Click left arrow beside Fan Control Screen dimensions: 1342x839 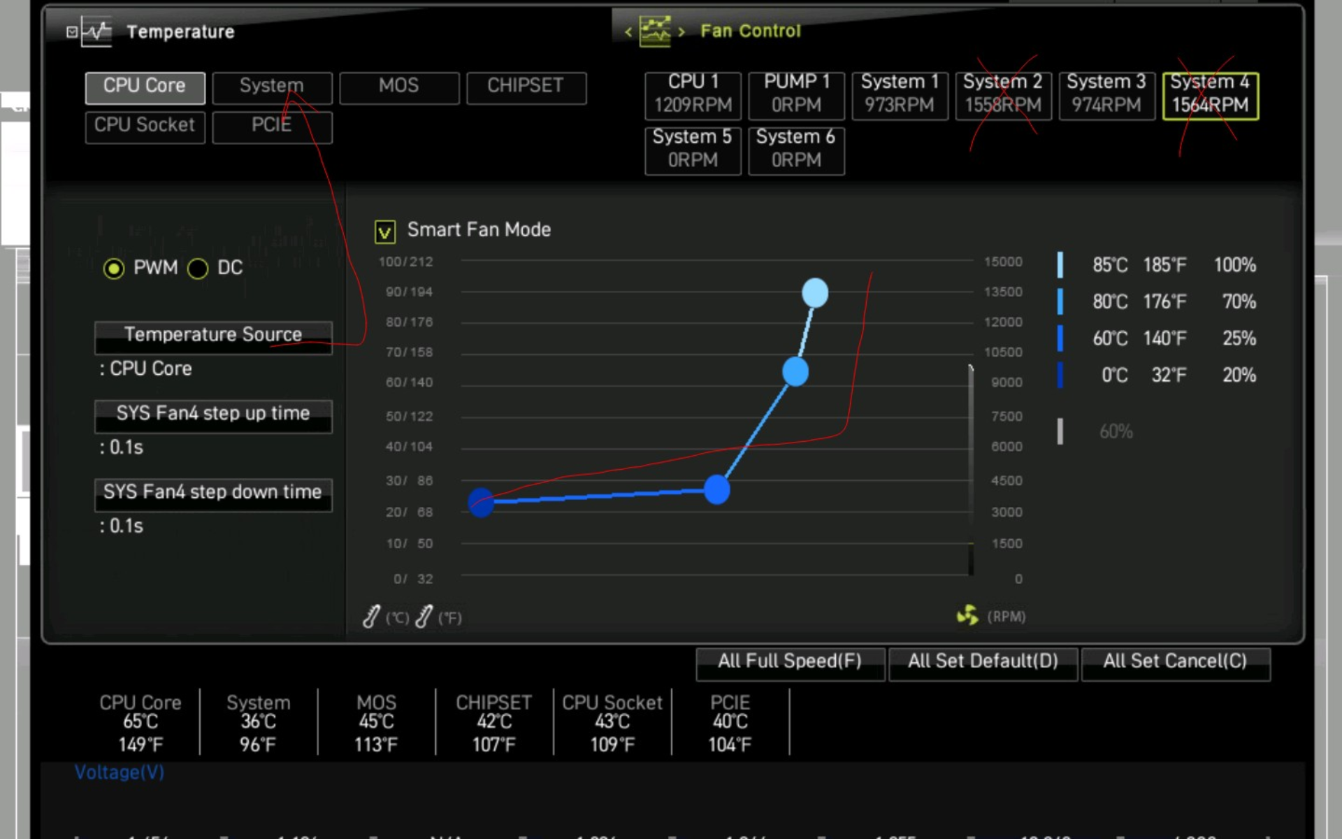point(628,32)
